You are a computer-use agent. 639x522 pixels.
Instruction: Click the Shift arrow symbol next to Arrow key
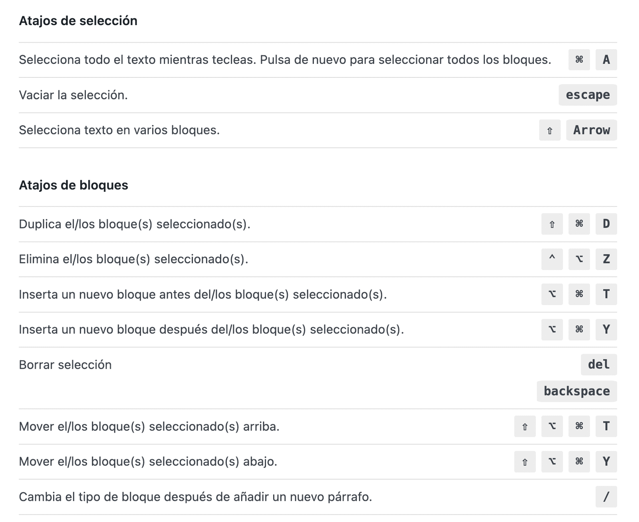coord(550,130)
